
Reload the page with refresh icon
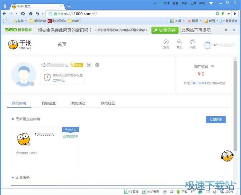pos(23,14)
